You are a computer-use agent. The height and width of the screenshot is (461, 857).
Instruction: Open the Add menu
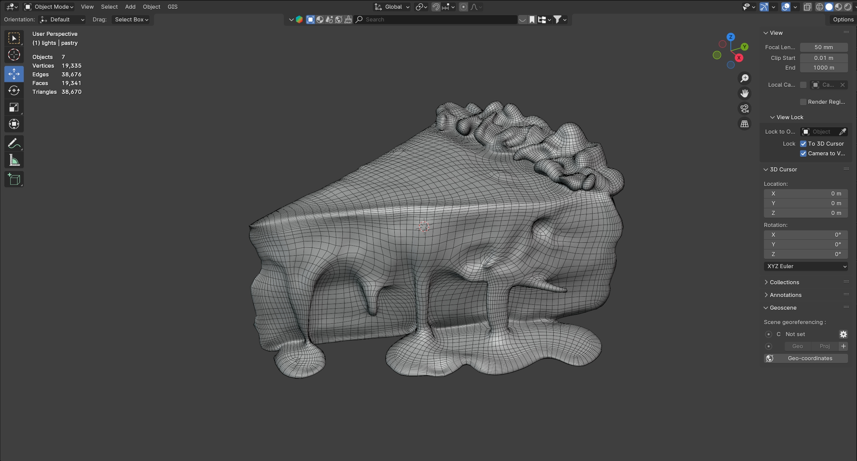tap(130, 7)
